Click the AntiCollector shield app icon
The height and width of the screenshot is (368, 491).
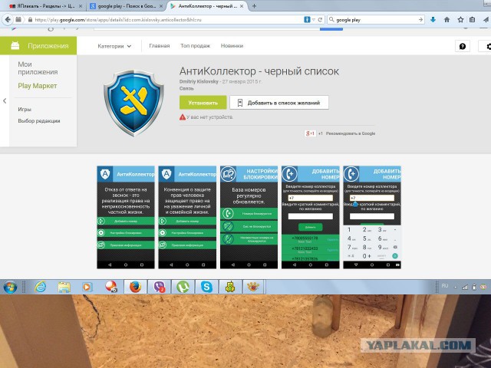(133, 103)
